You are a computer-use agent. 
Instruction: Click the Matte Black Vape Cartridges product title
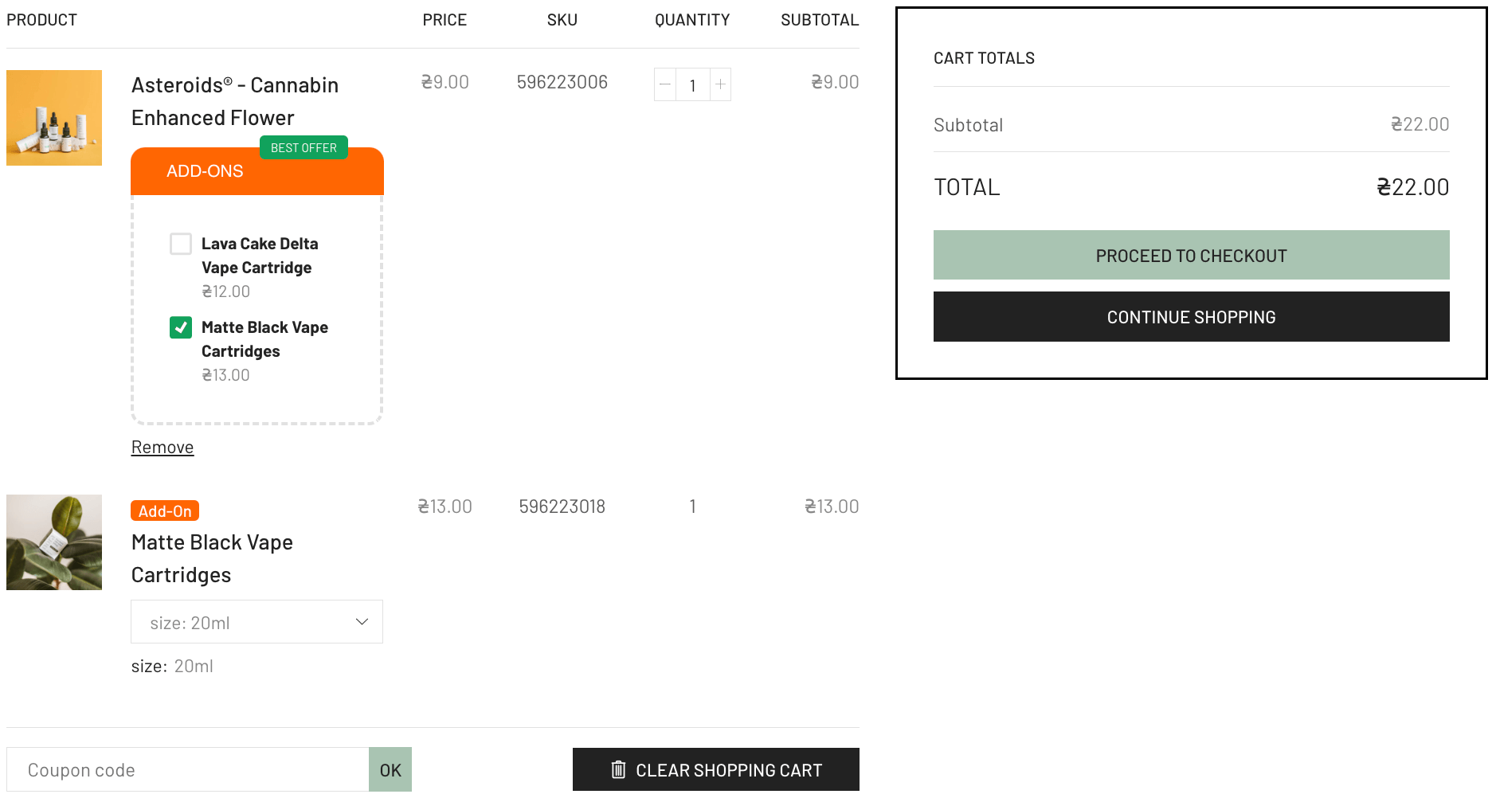(212, 558)
